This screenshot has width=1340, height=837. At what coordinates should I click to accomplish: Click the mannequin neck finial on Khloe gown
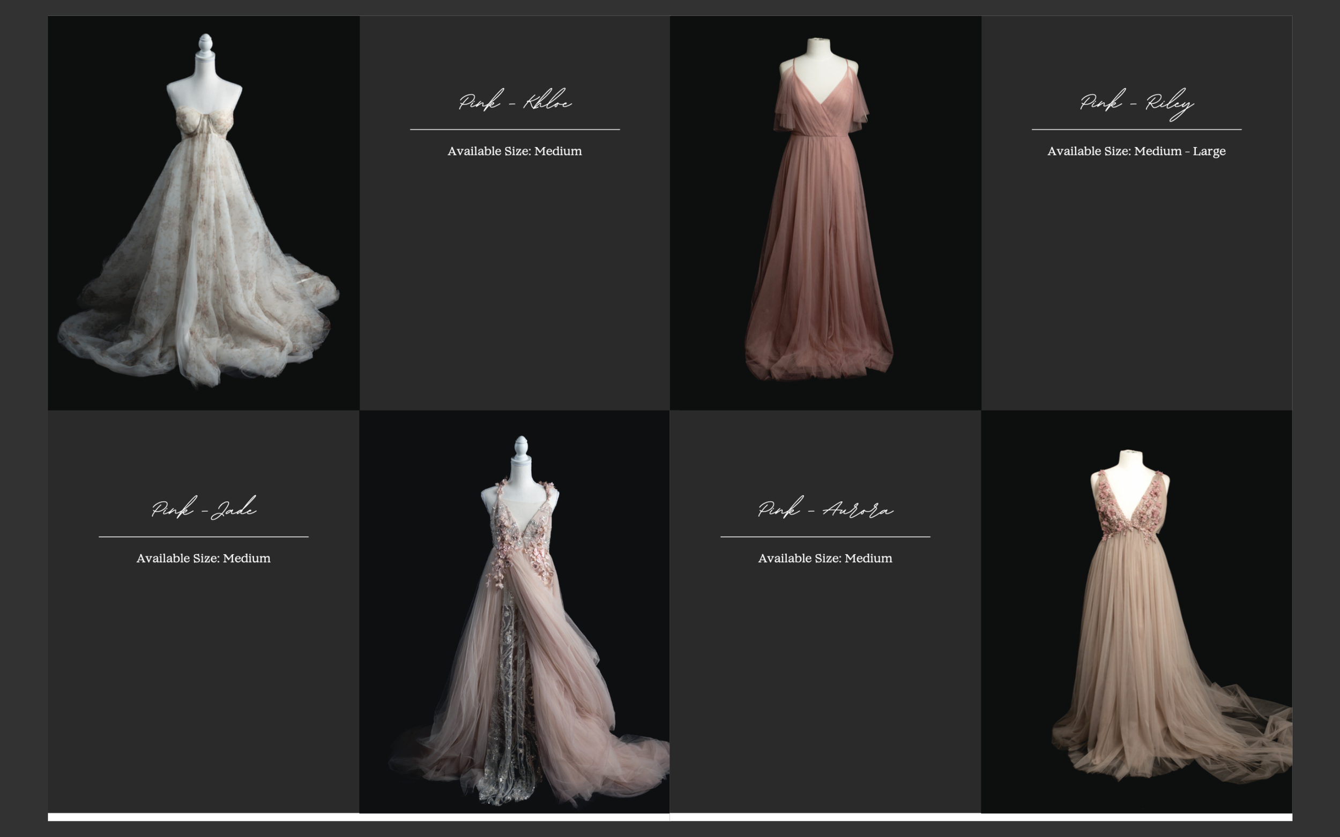[x=205, y=44]
